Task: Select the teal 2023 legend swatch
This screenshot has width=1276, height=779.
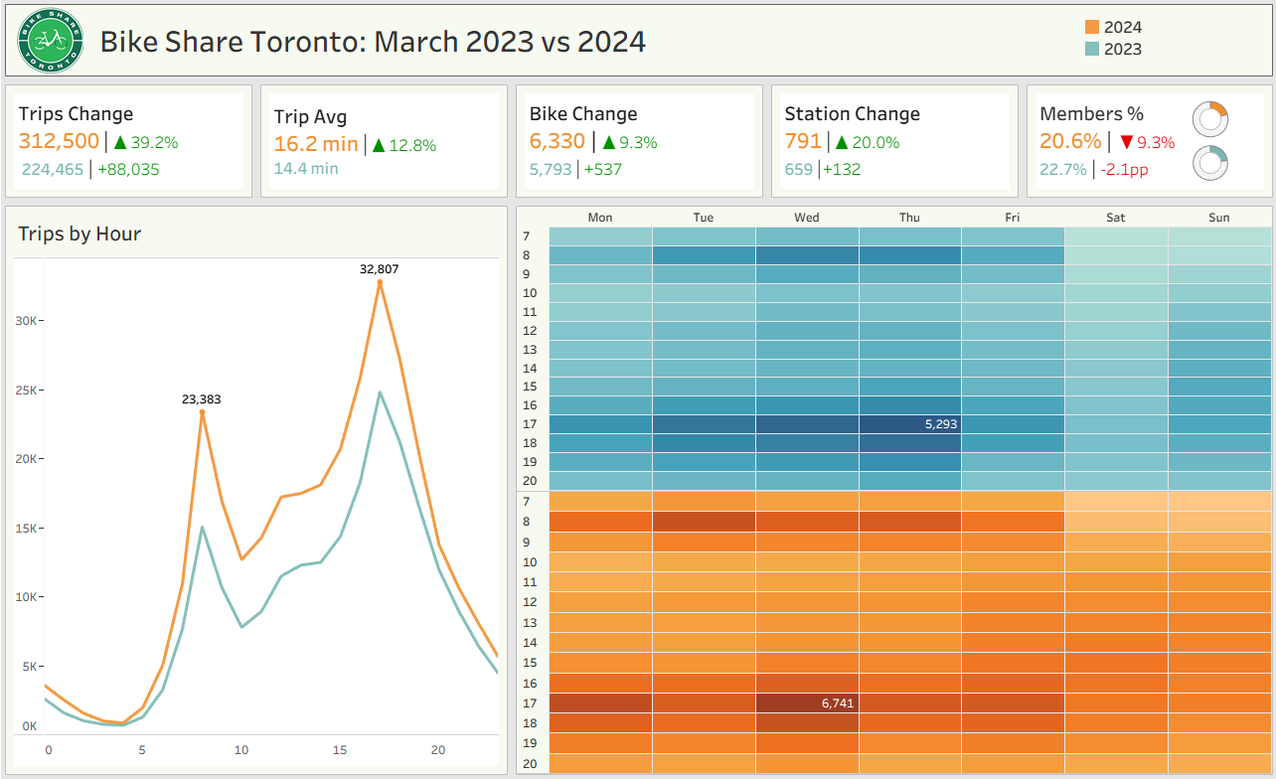Action: 1091,50
